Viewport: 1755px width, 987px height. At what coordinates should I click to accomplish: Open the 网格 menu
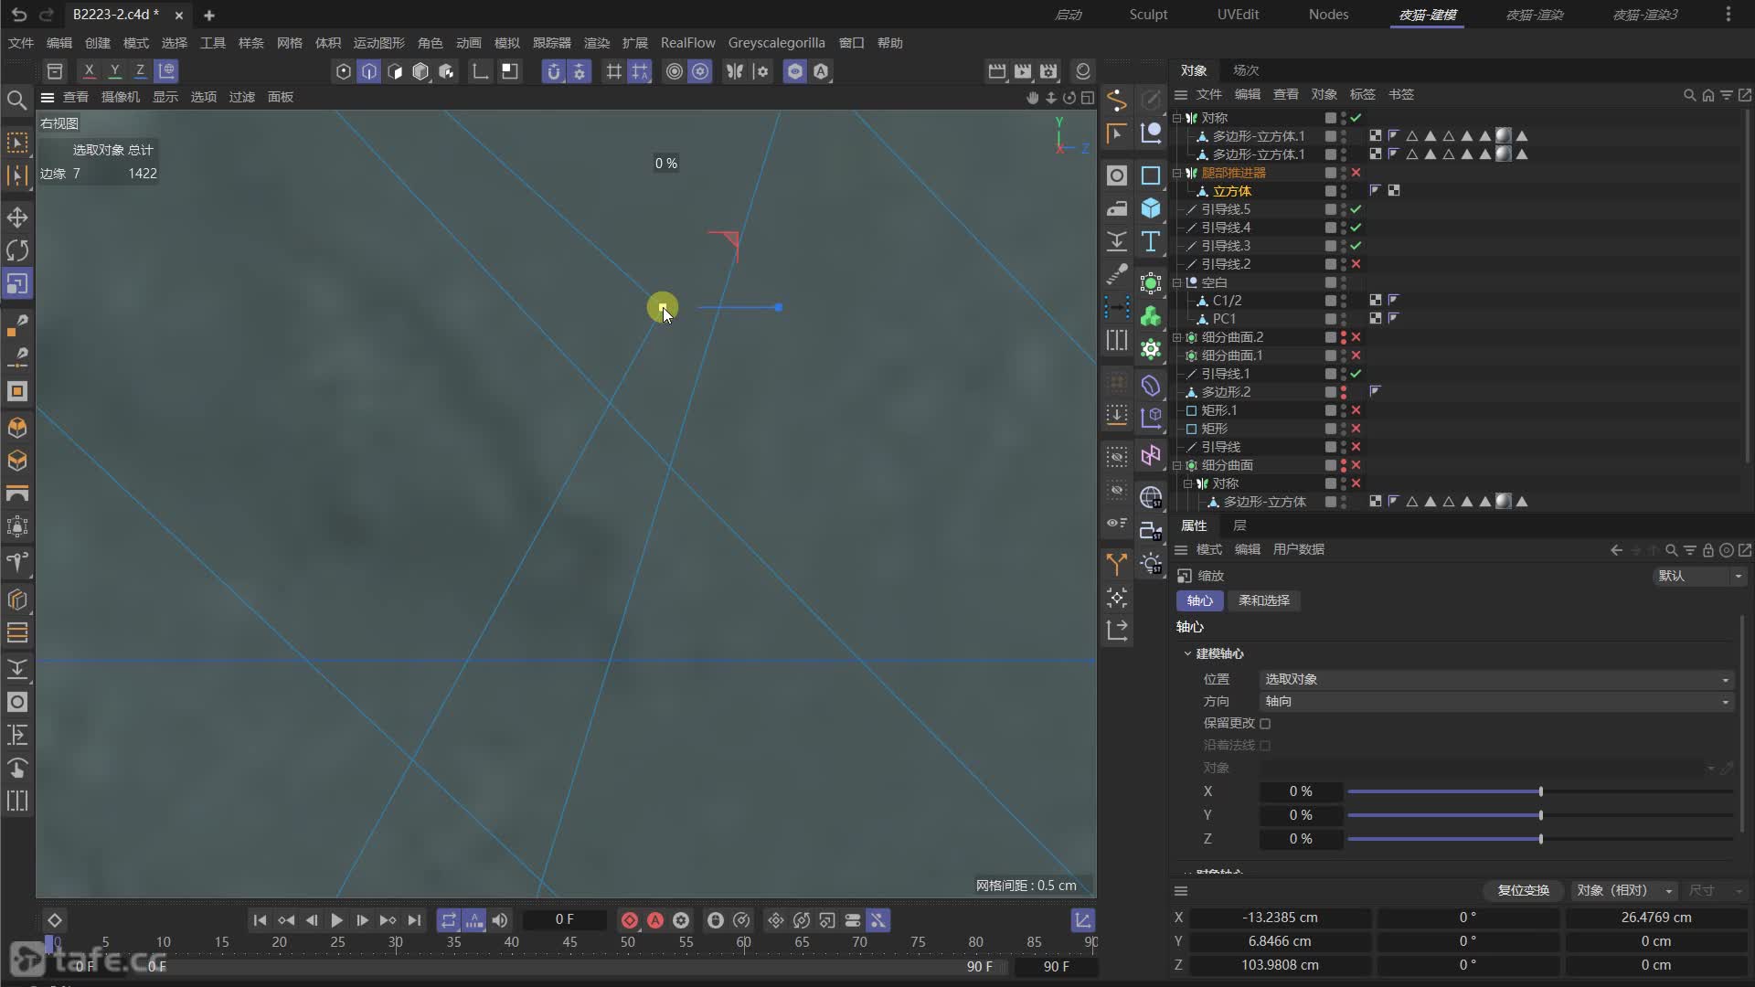[x=289, y=43]
